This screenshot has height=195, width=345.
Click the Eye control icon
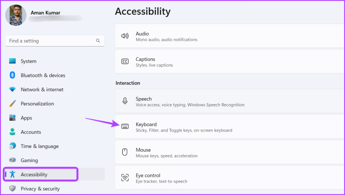point(125,178)
